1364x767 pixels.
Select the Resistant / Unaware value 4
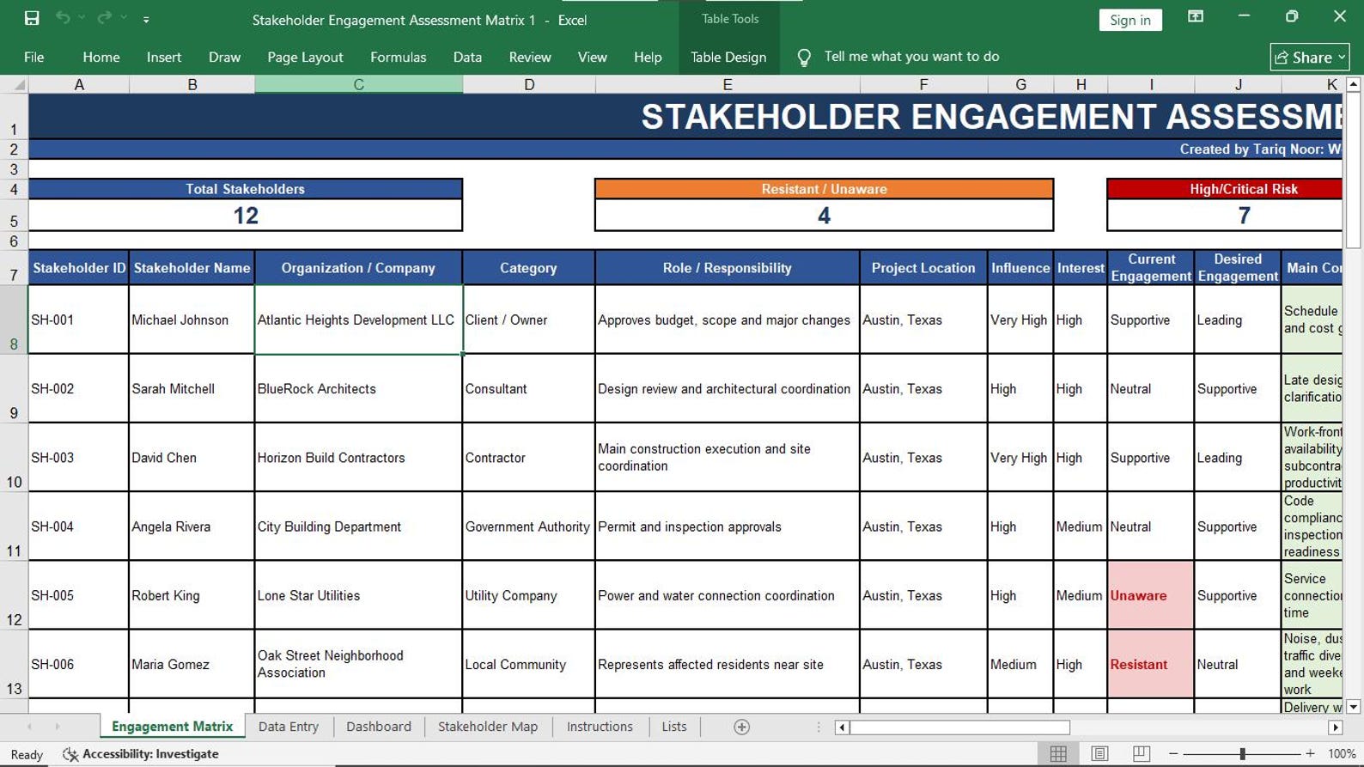point(824,216)
